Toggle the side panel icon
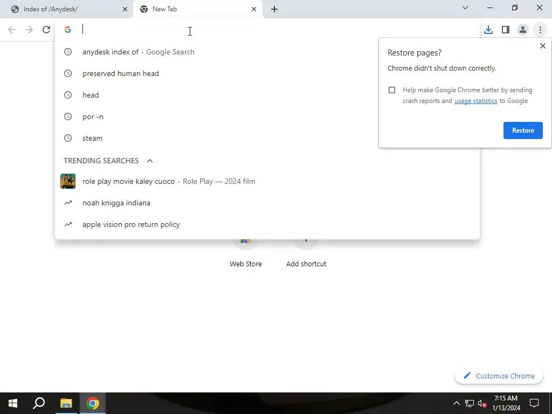Viewport: 552px width, 414px height. coord(506,30)
